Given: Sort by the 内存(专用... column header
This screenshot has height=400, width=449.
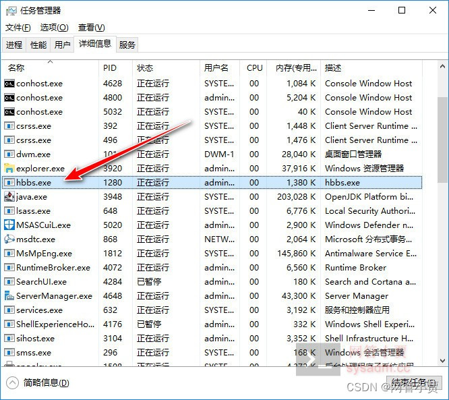Looking at the screenshot, I should click(x=294, y=68).
